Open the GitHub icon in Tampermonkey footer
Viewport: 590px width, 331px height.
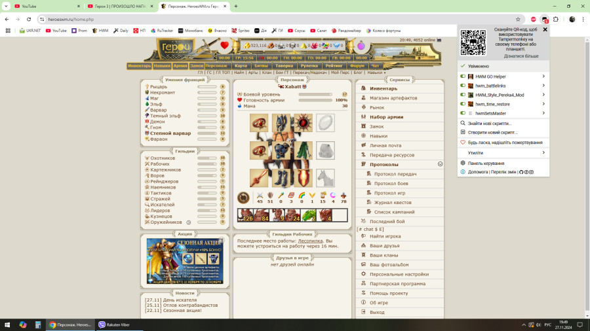521,172
